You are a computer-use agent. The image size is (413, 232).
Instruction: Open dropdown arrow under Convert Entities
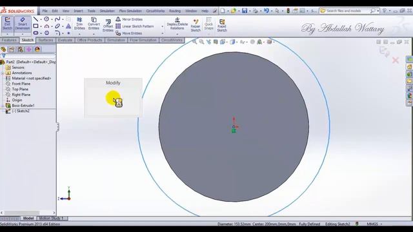pyautogui.click(x=94, y=34)
